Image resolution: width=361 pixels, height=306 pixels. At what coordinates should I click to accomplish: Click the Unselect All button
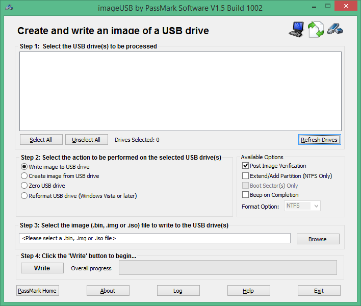point(87,140)
